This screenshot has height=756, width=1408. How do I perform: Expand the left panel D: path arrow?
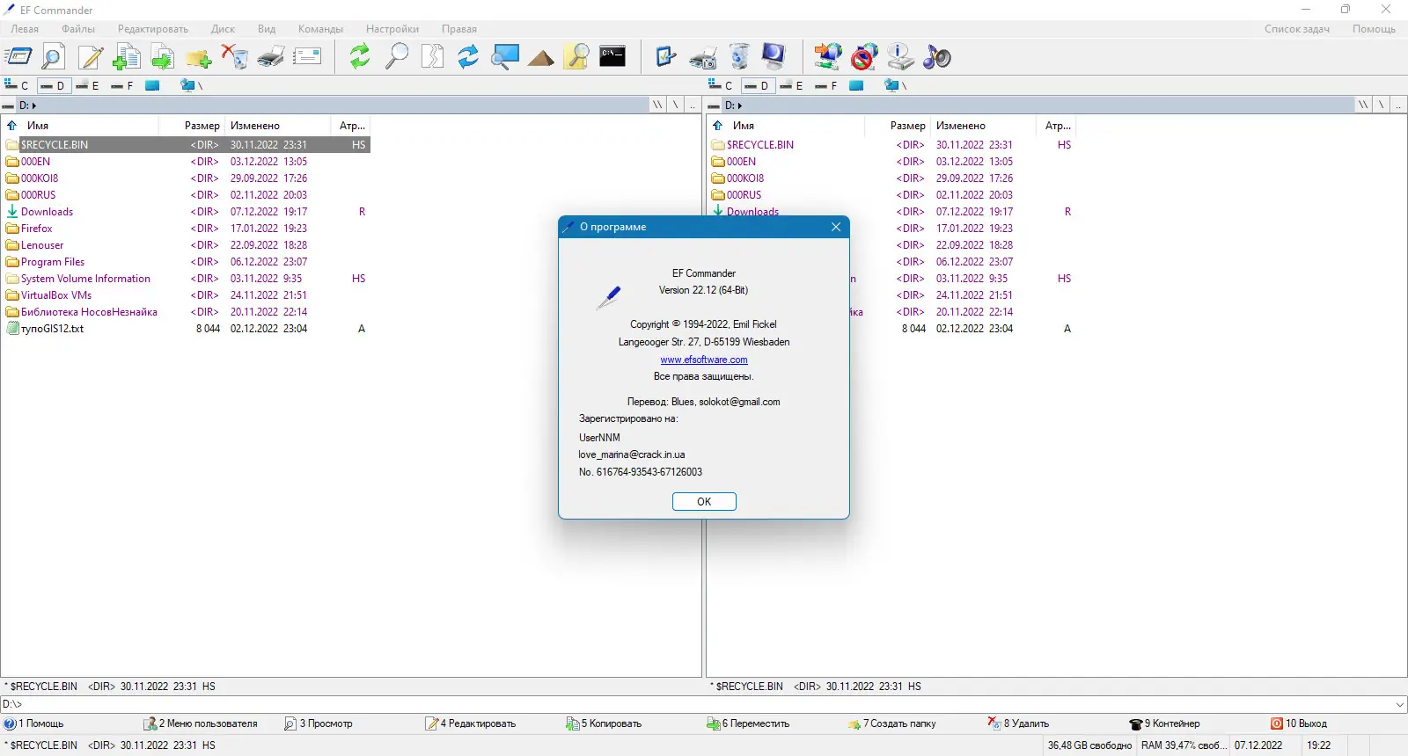[34, 105]
